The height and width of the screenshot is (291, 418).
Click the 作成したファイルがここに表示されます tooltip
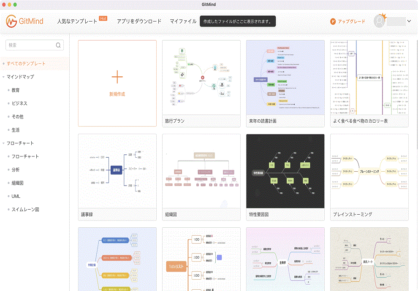(238, 22)
